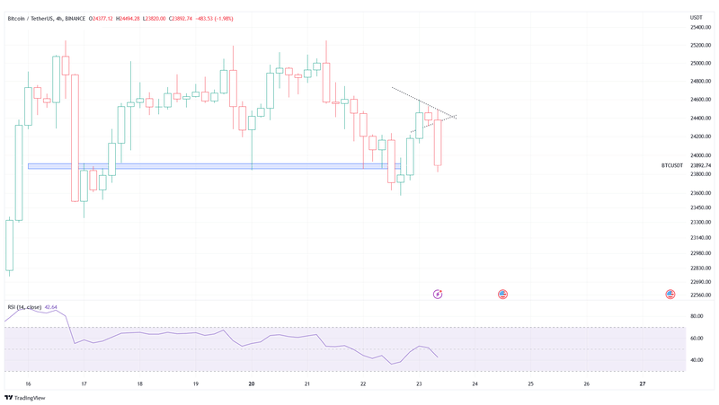Click the open value O24377.12

coord(102,19)
